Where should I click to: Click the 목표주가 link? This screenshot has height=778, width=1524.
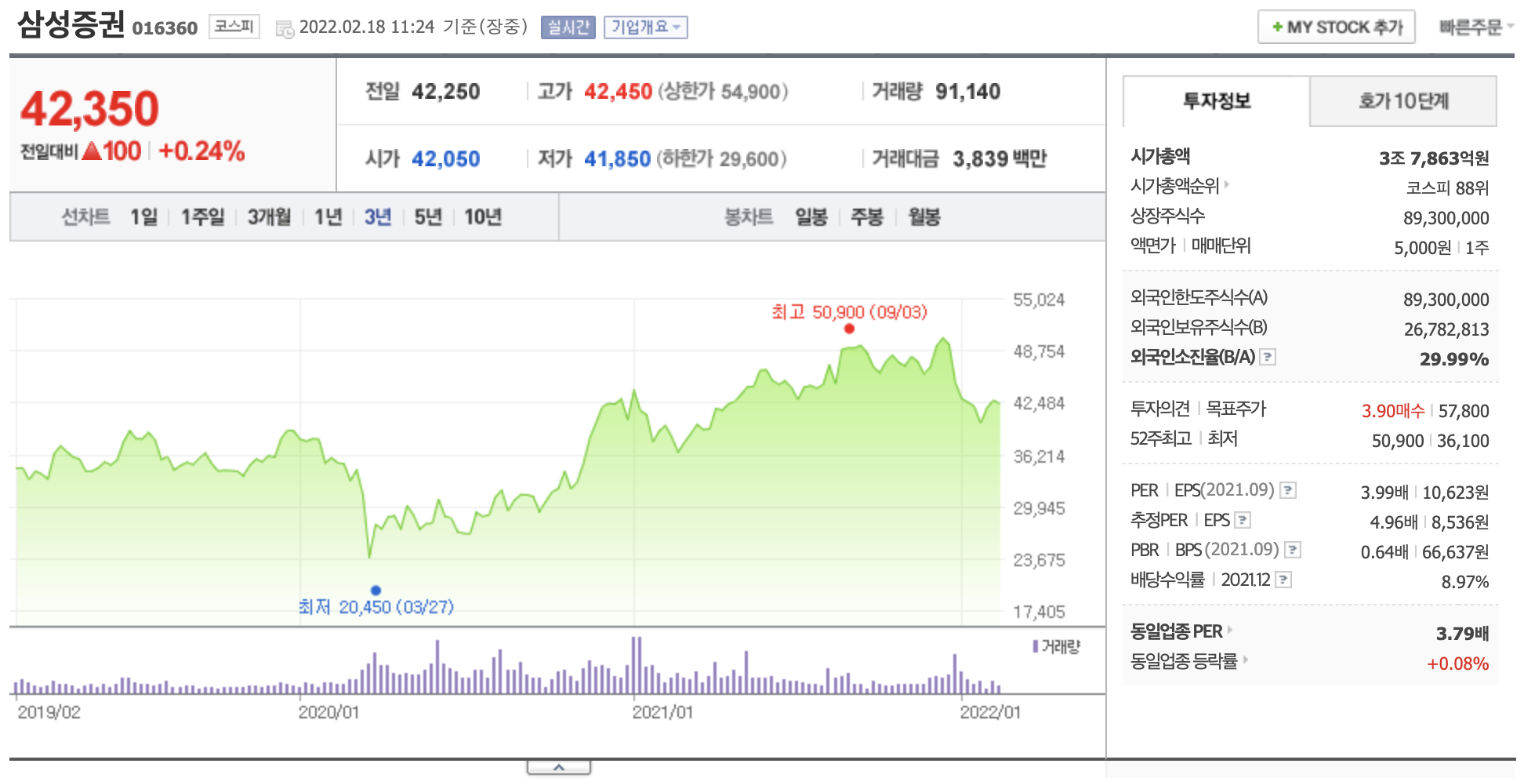tap(1236, 409)
